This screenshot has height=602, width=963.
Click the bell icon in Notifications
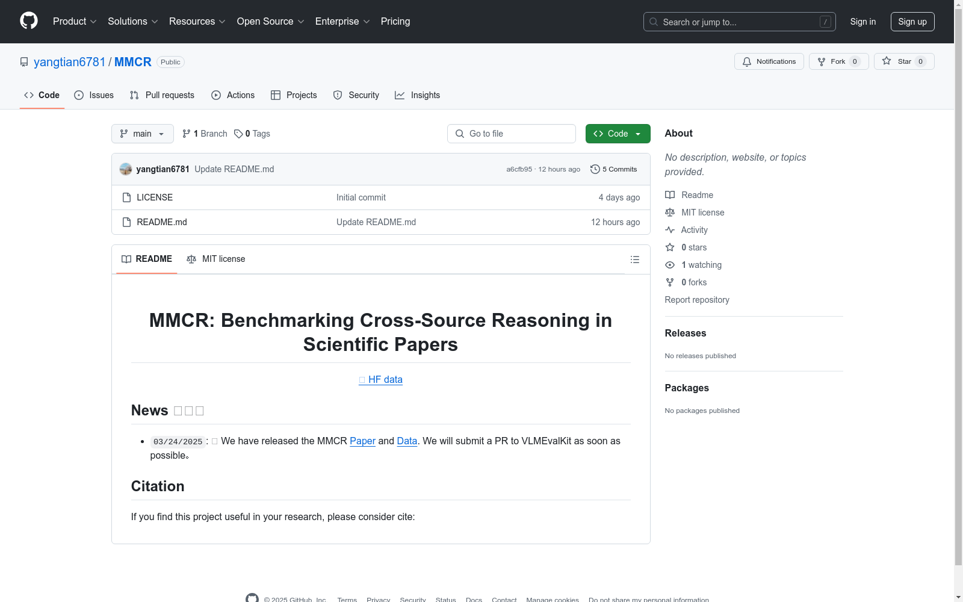pos(747,61)
